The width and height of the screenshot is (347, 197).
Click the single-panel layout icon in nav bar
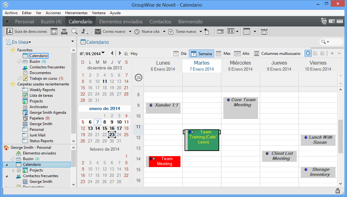click(x=340, y=21)
